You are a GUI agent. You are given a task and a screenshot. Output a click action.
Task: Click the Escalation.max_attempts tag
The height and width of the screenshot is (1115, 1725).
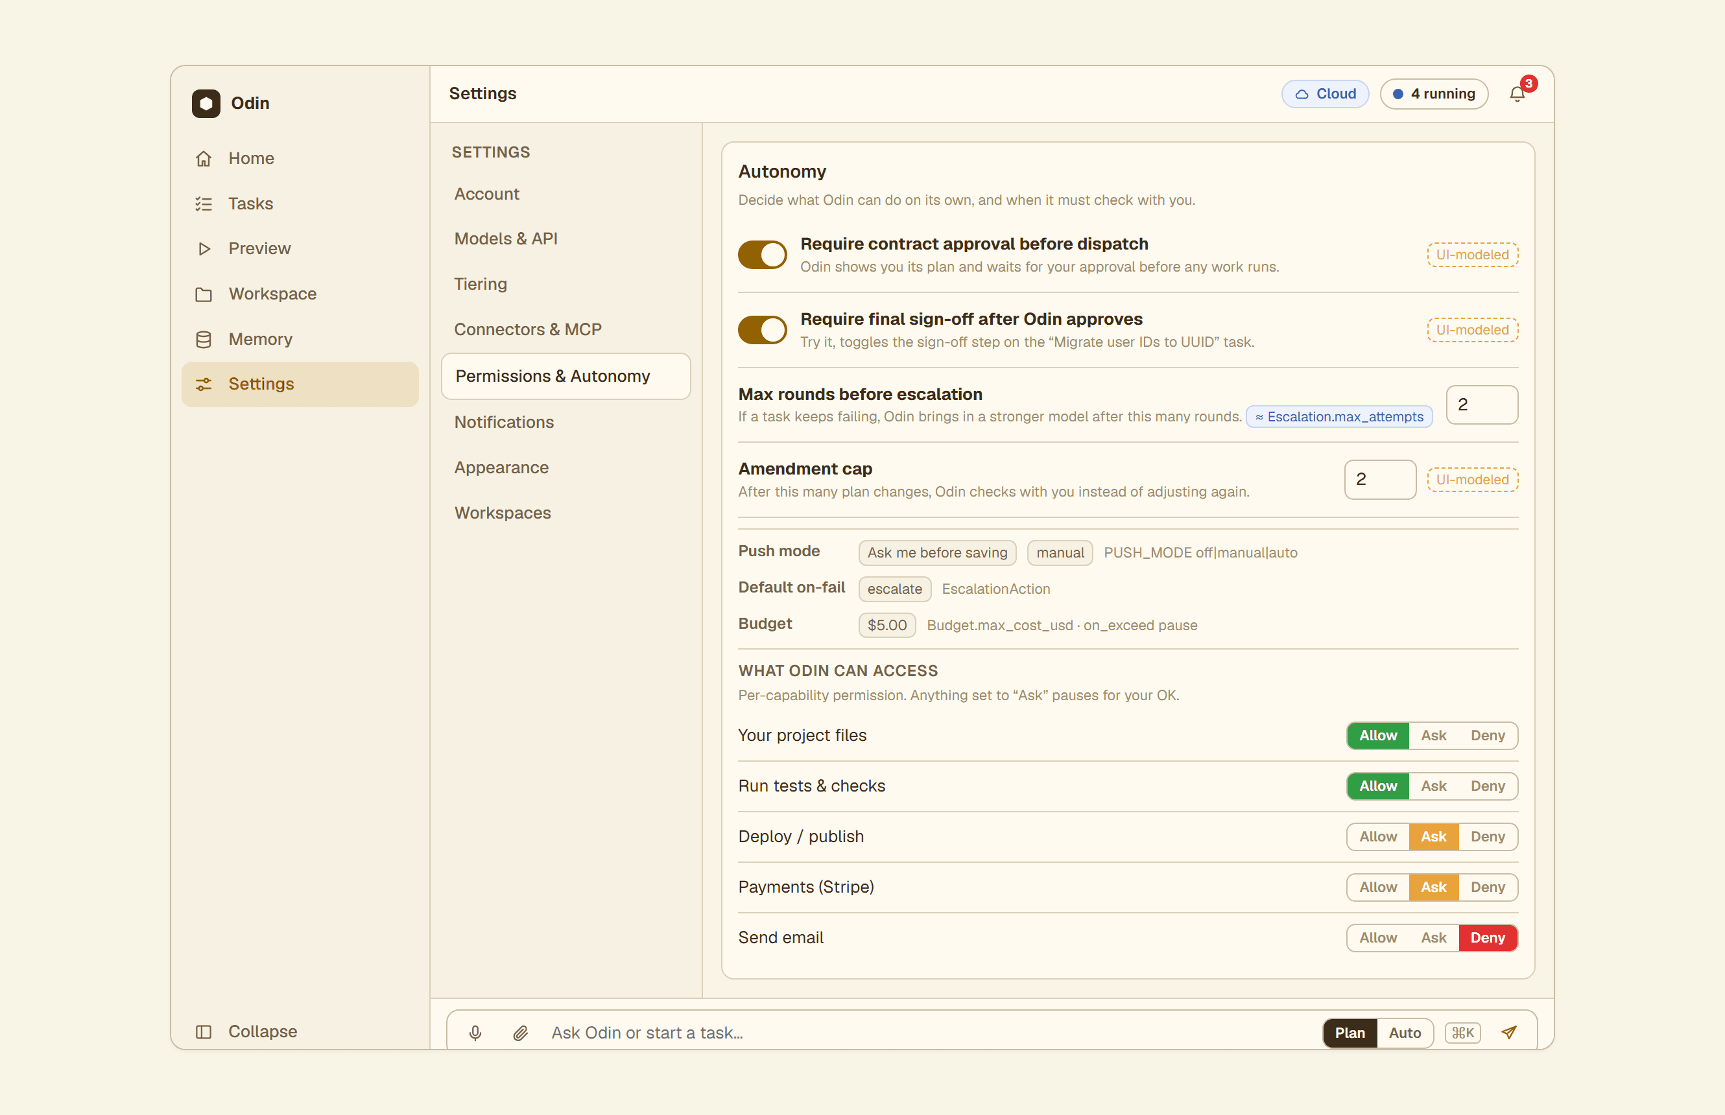[x=1339, y=417]
